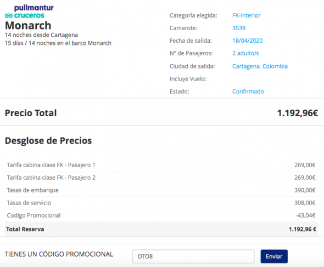Click the 1.192,96 € Total Reserva amount
The height and width of the screenshot is (267, 324).
coord(303,229)
